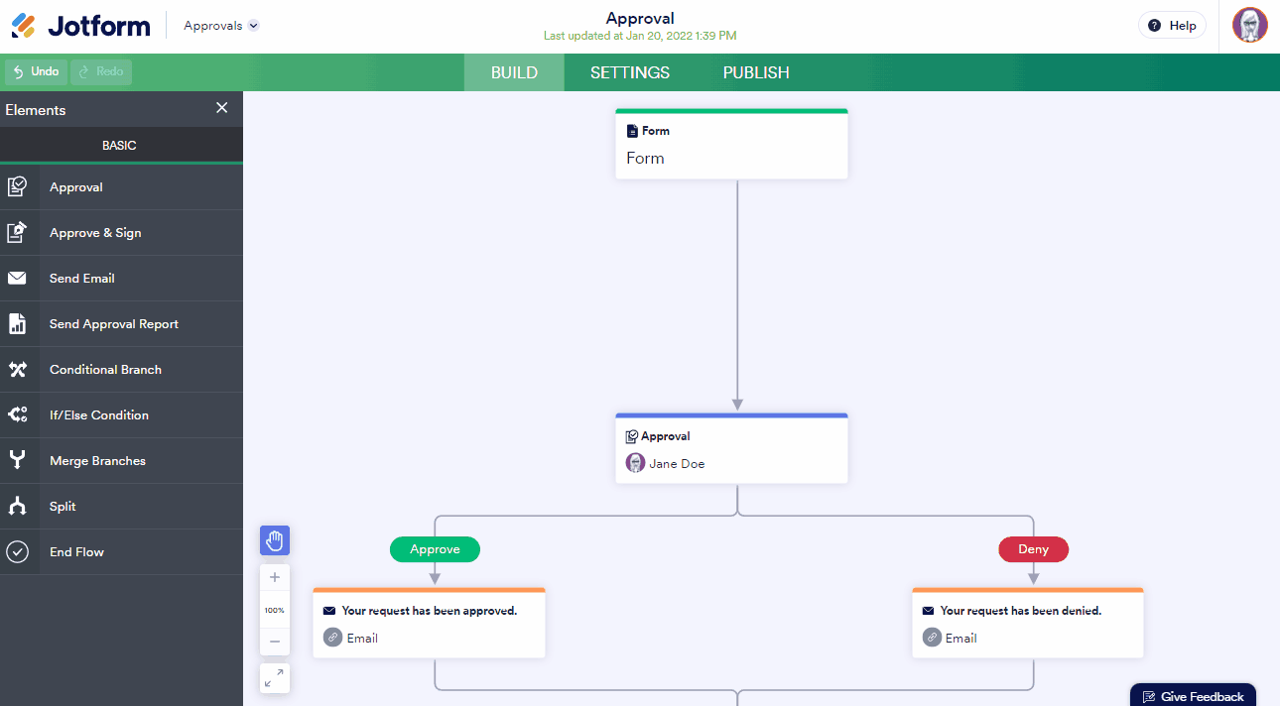The height and width of the screenshot is (706, 1280).
Task: Pick the Conditional Branch icon
Action: point(18,370)
